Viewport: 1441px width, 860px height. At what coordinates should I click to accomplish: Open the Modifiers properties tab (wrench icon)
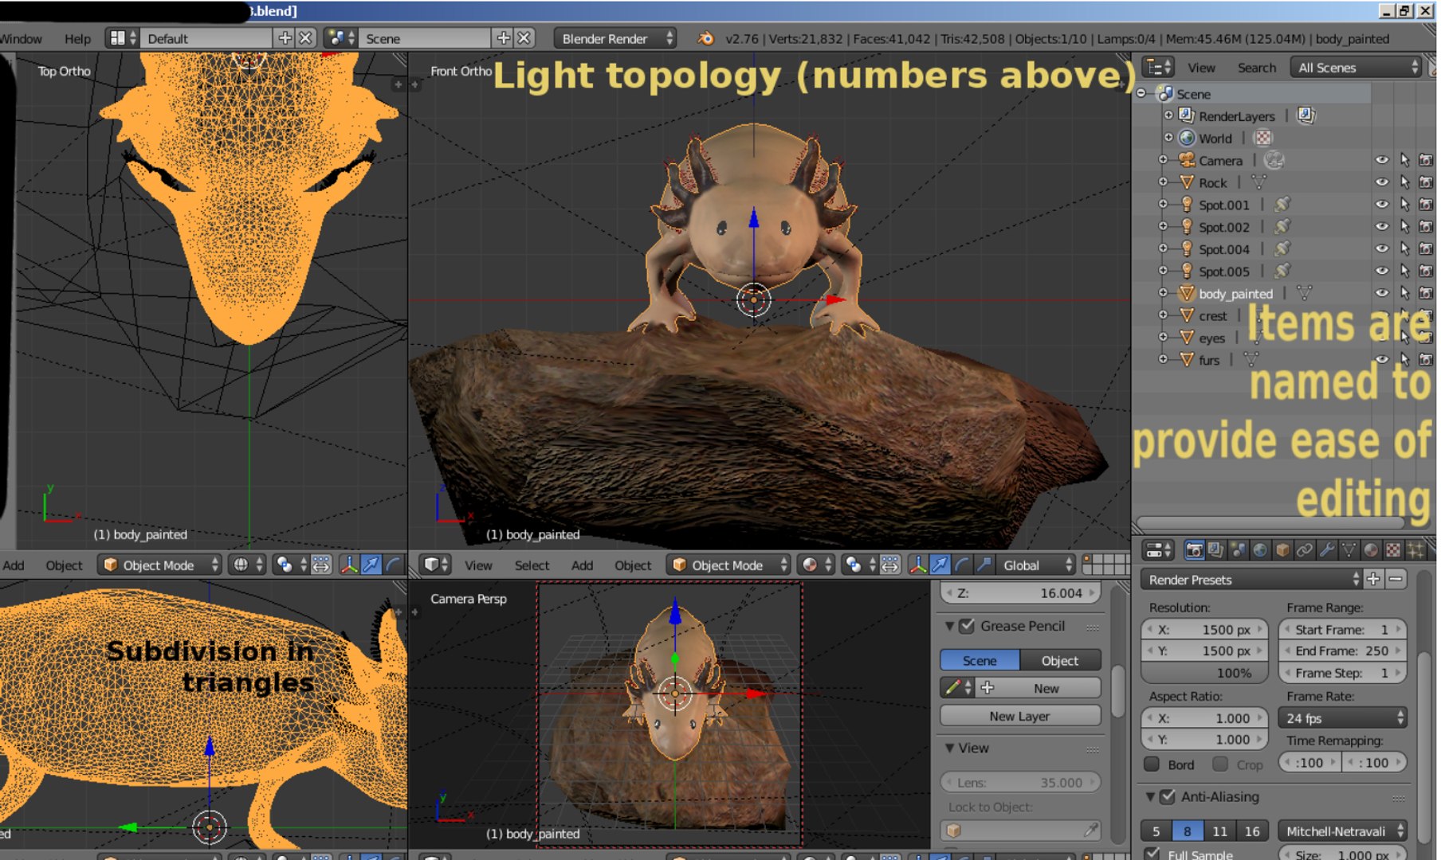tap(1326, 550)
